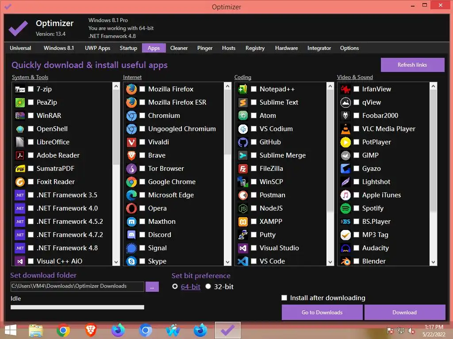Click the Go to Downloads button

[322, 313]
